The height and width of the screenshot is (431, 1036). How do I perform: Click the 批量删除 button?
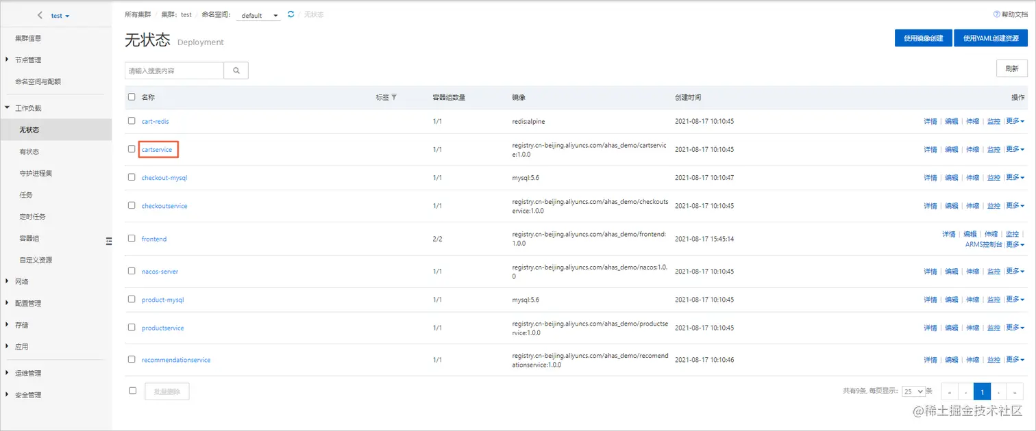pos(167,391)
